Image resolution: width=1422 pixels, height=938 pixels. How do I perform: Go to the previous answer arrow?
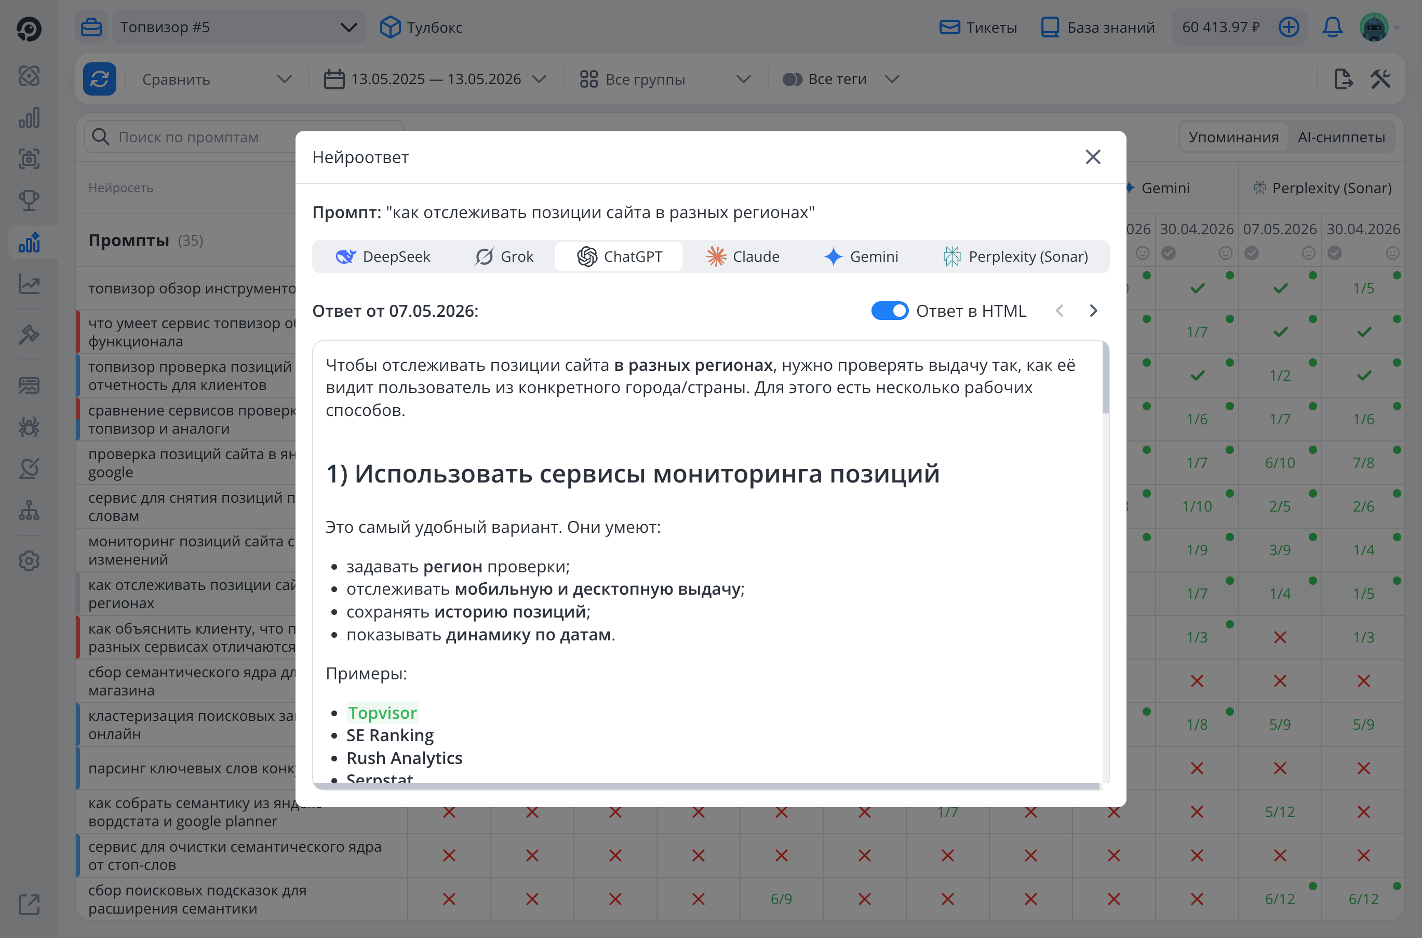tap(1059, 311)
